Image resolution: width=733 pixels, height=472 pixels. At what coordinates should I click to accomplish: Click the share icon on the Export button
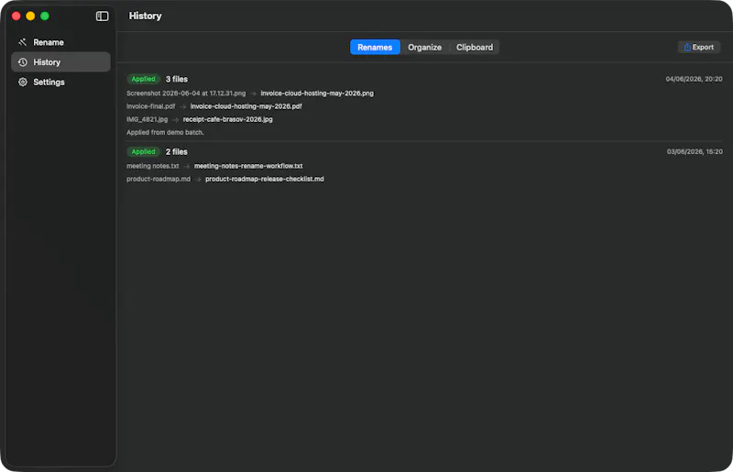pos(687,47)
